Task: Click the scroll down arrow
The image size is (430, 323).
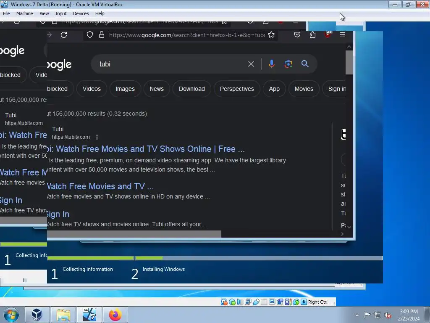Action: pyautogui.click(x=349, y=227)
